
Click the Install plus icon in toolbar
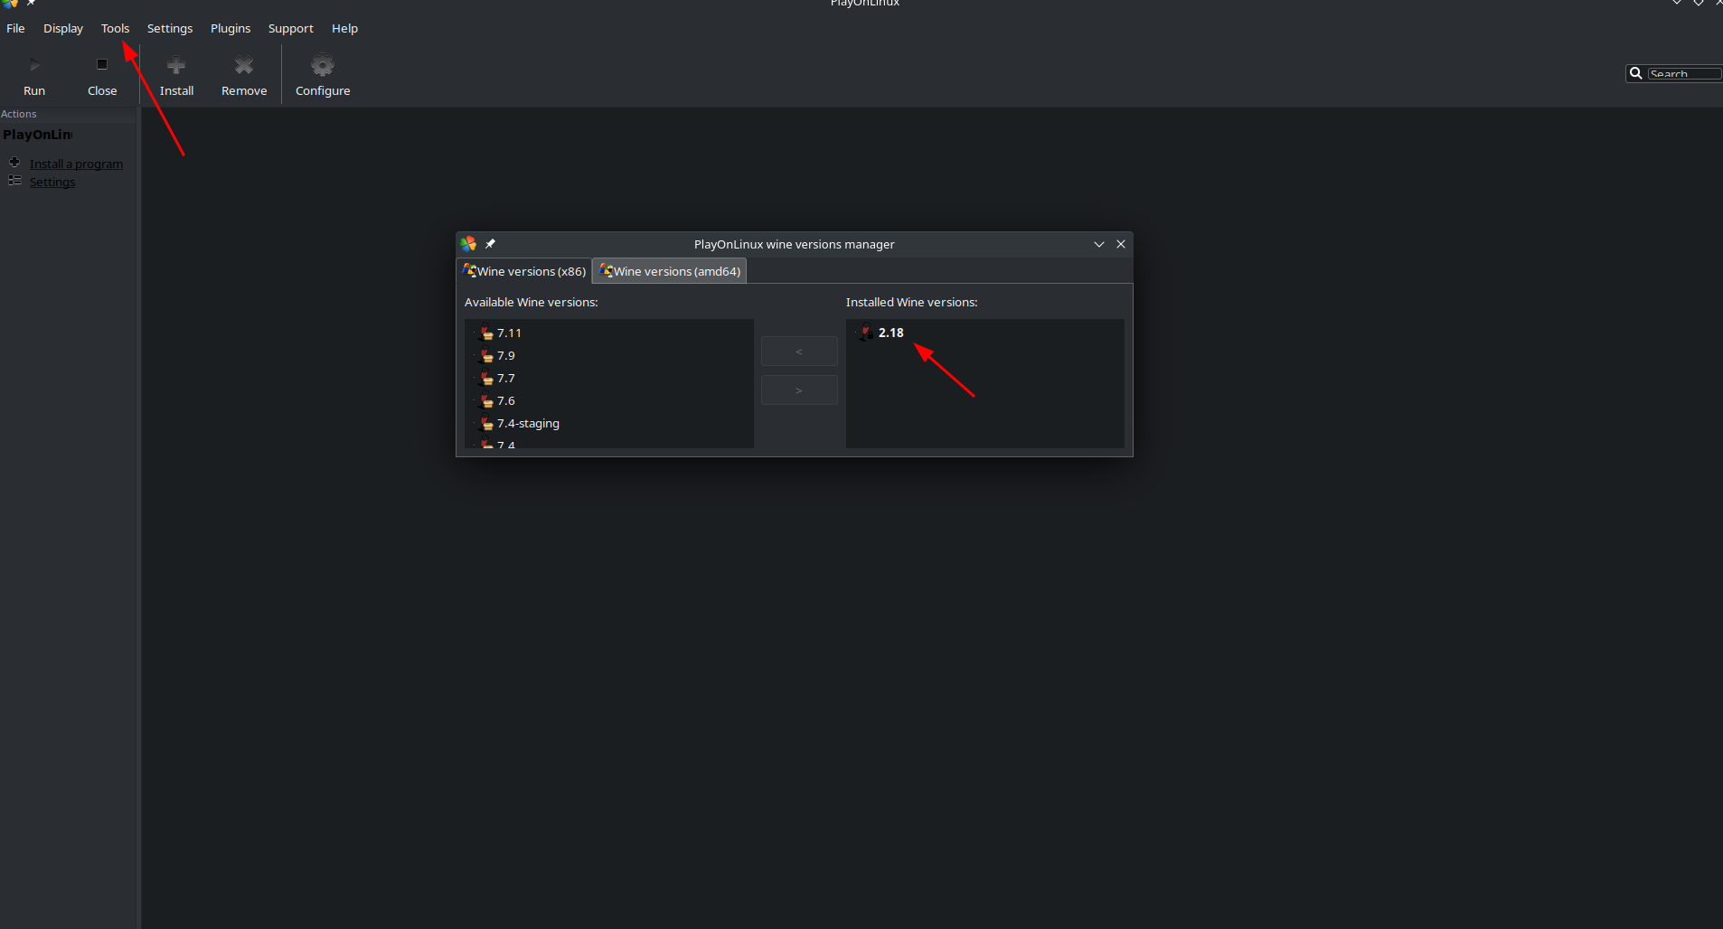point(176,65)
